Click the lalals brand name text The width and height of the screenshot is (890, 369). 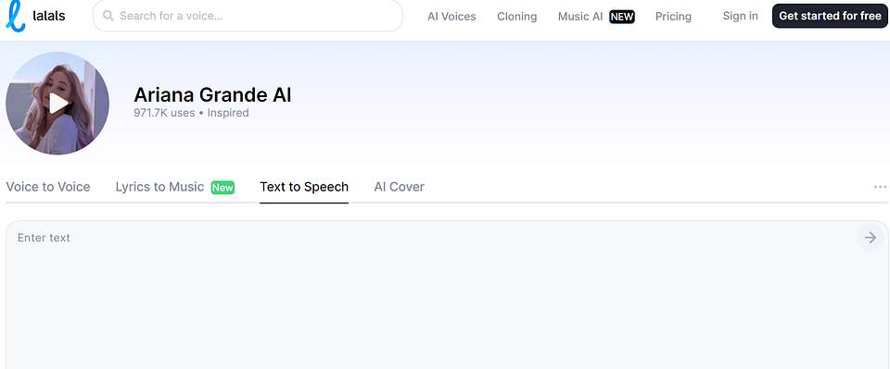click(49, 16)
